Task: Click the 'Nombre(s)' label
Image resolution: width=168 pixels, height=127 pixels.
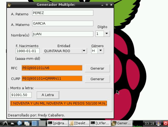Action: pos(20,35)
